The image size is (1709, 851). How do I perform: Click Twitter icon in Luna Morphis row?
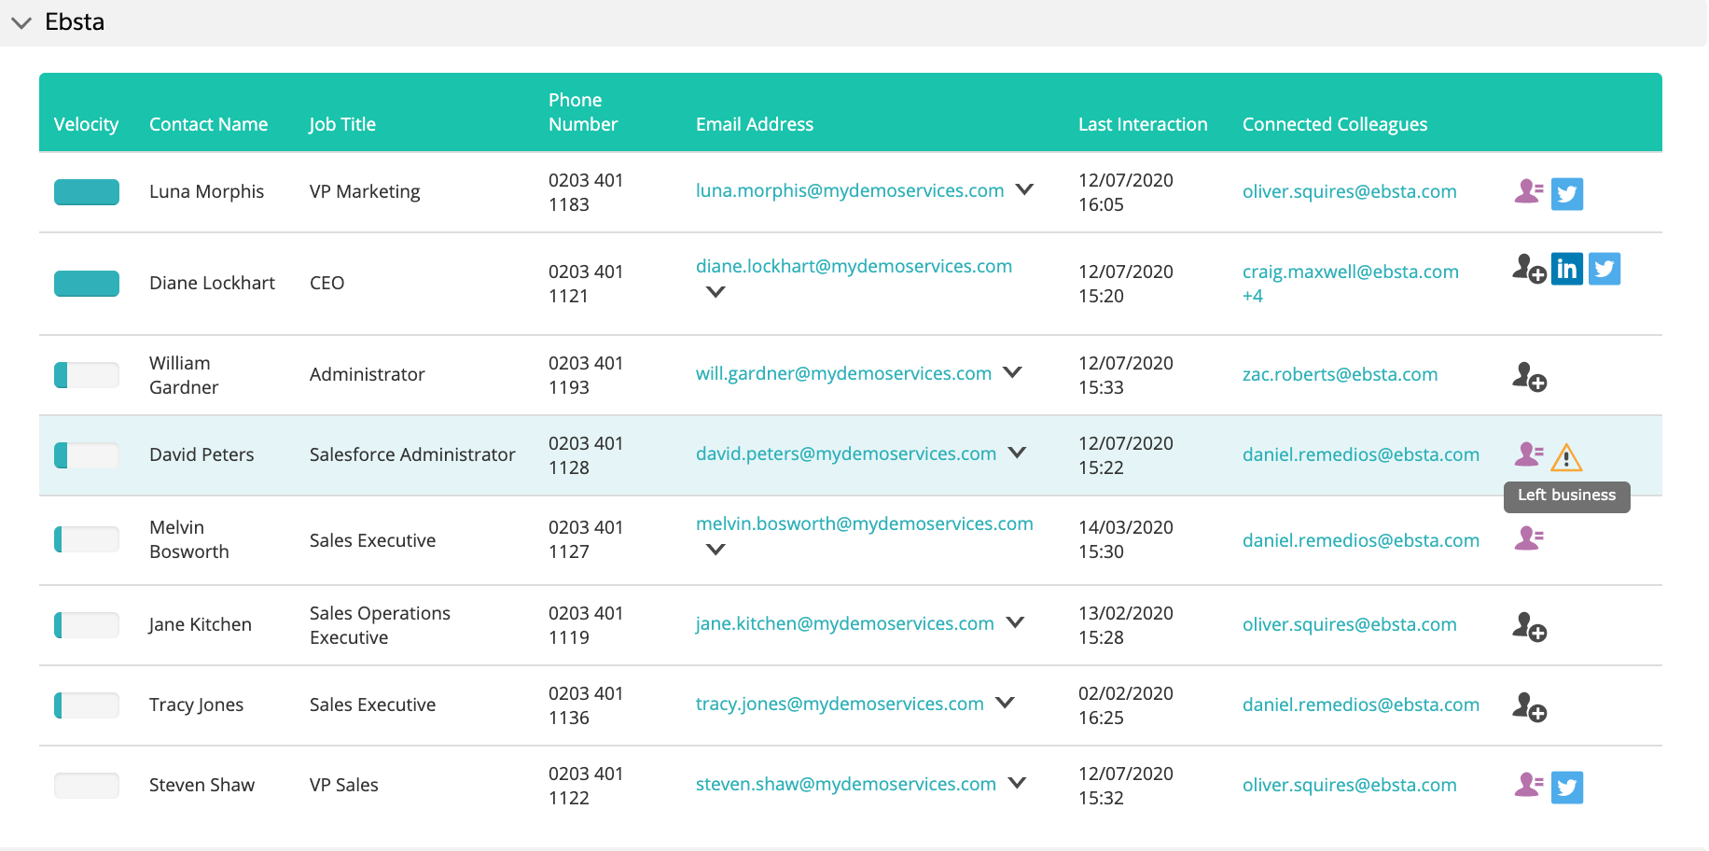pyautogui.click(x=1566, y=193)
